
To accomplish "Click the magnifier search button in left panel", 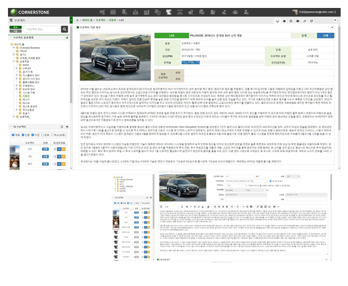I will coord(64,29).
